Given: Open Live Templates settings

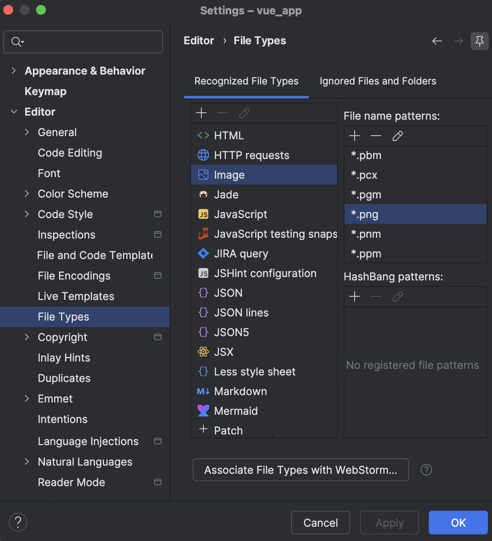Looking at the screenshot, I should pos(76,296).
